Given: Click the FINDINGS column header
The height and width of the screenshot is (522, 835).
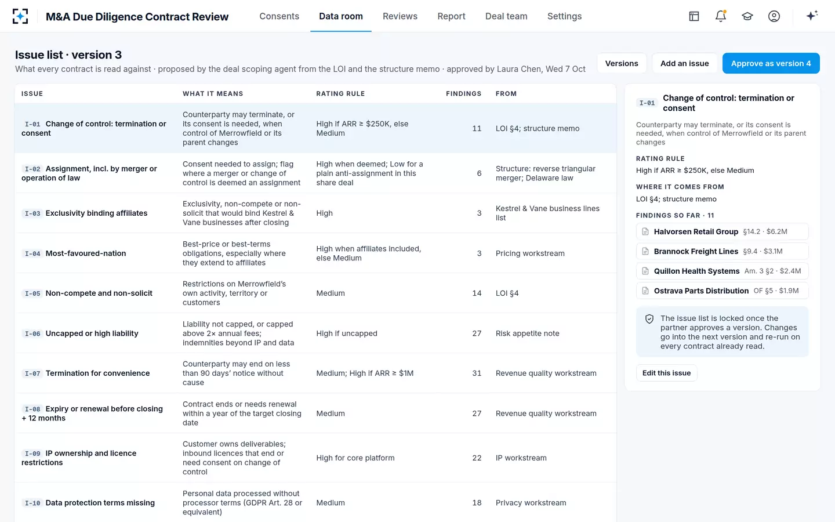Looking at the screenshot, I should pos(463,93).
